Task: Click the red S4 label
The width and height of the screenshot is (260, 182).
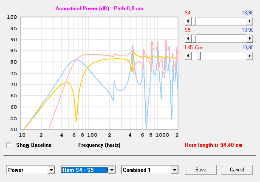Action: (188, 13)
